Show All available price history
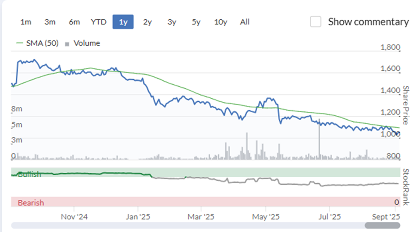The height and width of the screenshot is (232, 412). [245, 22]
